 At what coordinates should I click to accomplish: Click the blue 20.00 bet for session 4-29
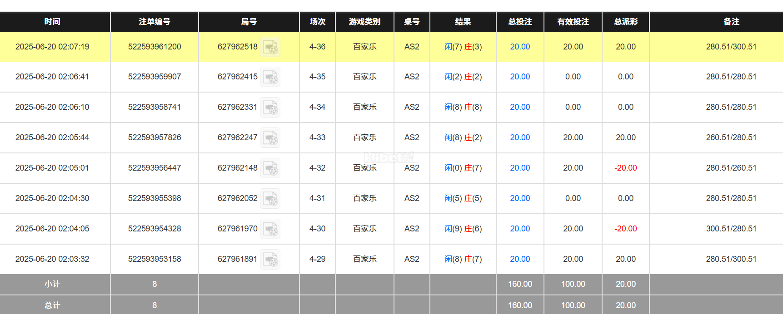[520, 259]
